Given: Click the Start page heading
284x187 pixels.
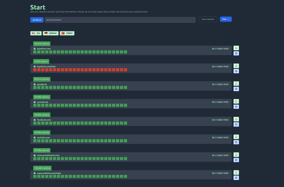Looking at the screenshot, I should 38,7.
